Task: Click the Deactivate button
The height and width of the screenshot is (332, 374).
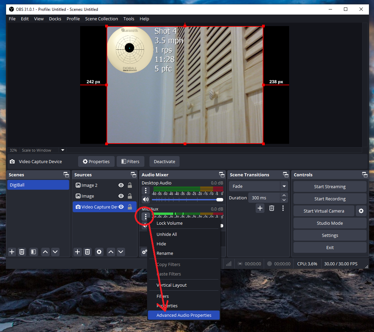Action: 164,161
